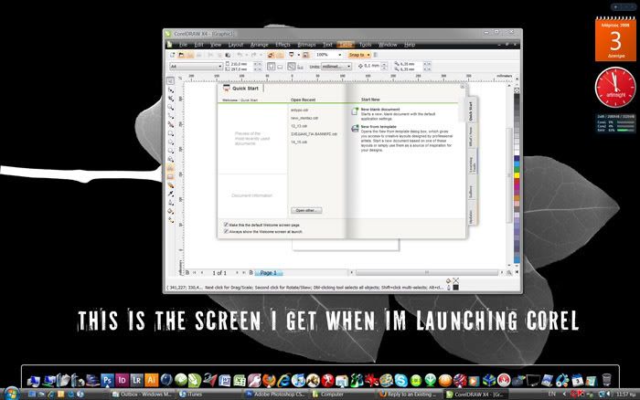Open the Window menu
Viewport: 640px width, 400px height.
(388, 45)
